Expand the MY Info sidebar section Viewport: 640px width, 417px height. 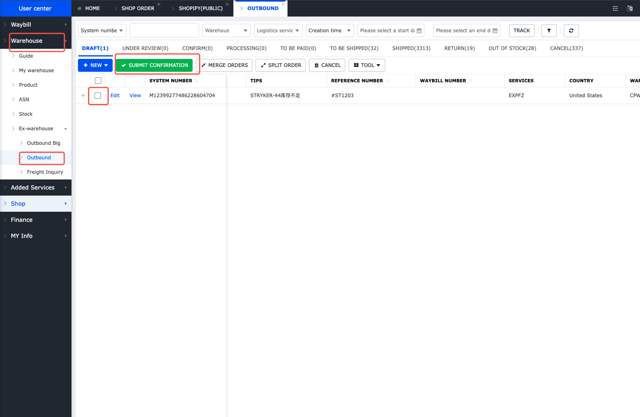pyautogui.click(x=36, y=236)
